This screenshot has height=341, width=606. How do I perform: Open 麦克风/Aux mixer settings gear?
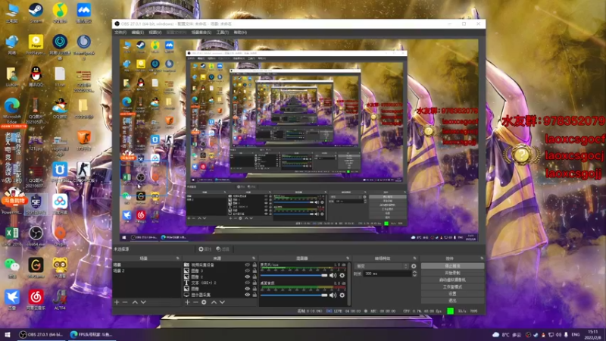[342, 275]
